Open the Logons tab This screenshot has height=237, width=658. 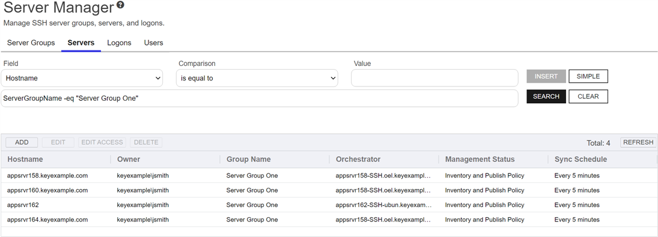point(119,43)
